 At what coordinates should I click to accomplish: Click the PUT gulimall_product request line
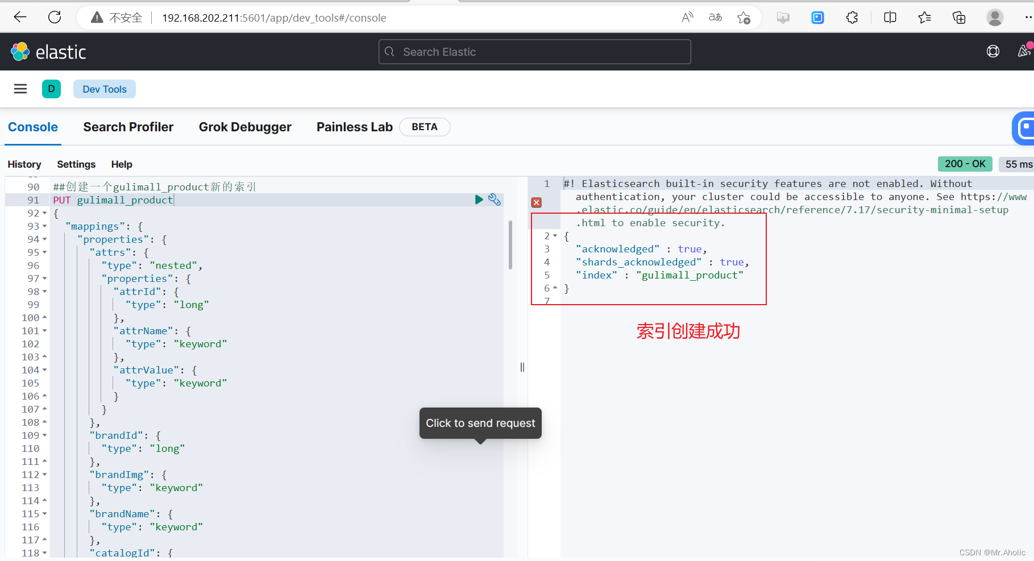click(x=113, y=200)
